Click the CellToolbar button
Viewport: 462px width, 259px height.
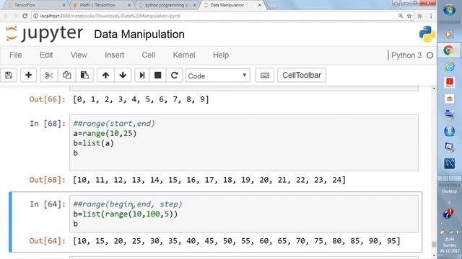pos(302,75)
